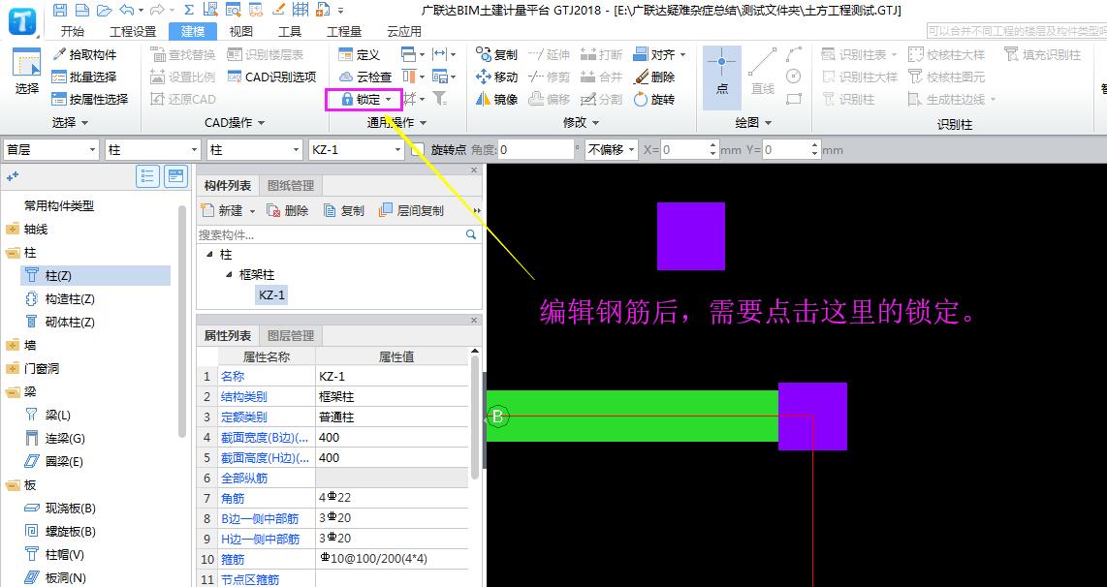
Task: Activate 拾取构件 pick component tool
Action: [x=84, y=54]
